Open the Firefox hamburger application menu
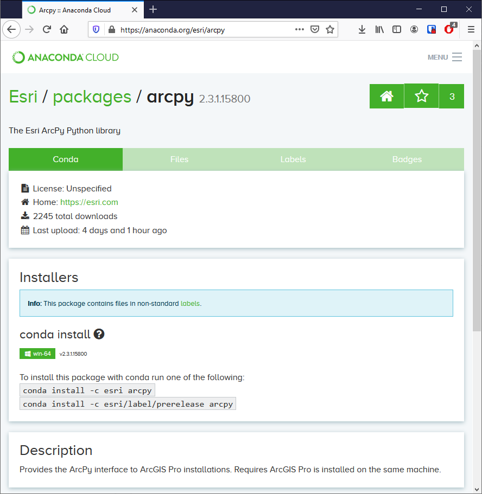The image size is (482, 494). [x=470, y=30]
